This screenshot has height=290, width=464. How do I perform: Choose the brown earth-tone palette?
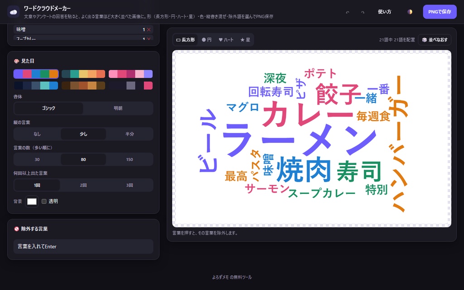pos(83,86)
